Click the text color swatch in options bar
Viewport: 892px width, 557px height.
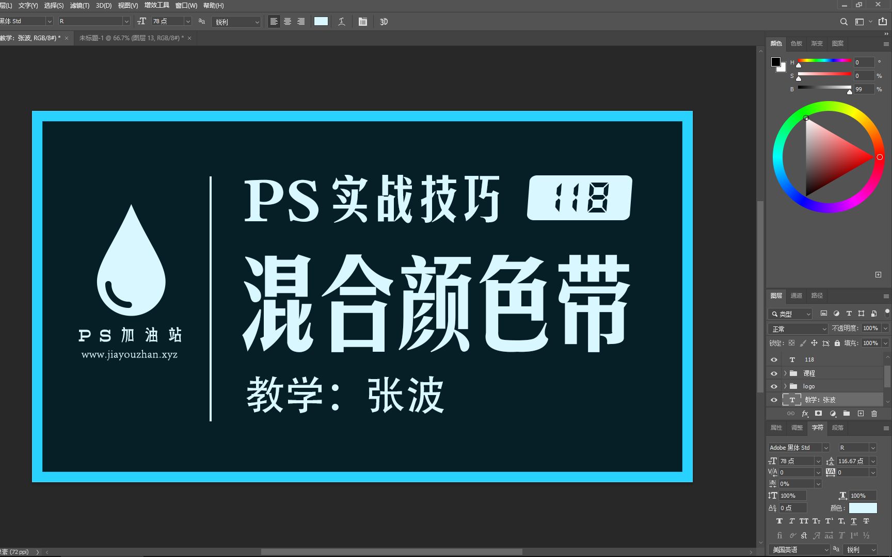tap(321, 21)
